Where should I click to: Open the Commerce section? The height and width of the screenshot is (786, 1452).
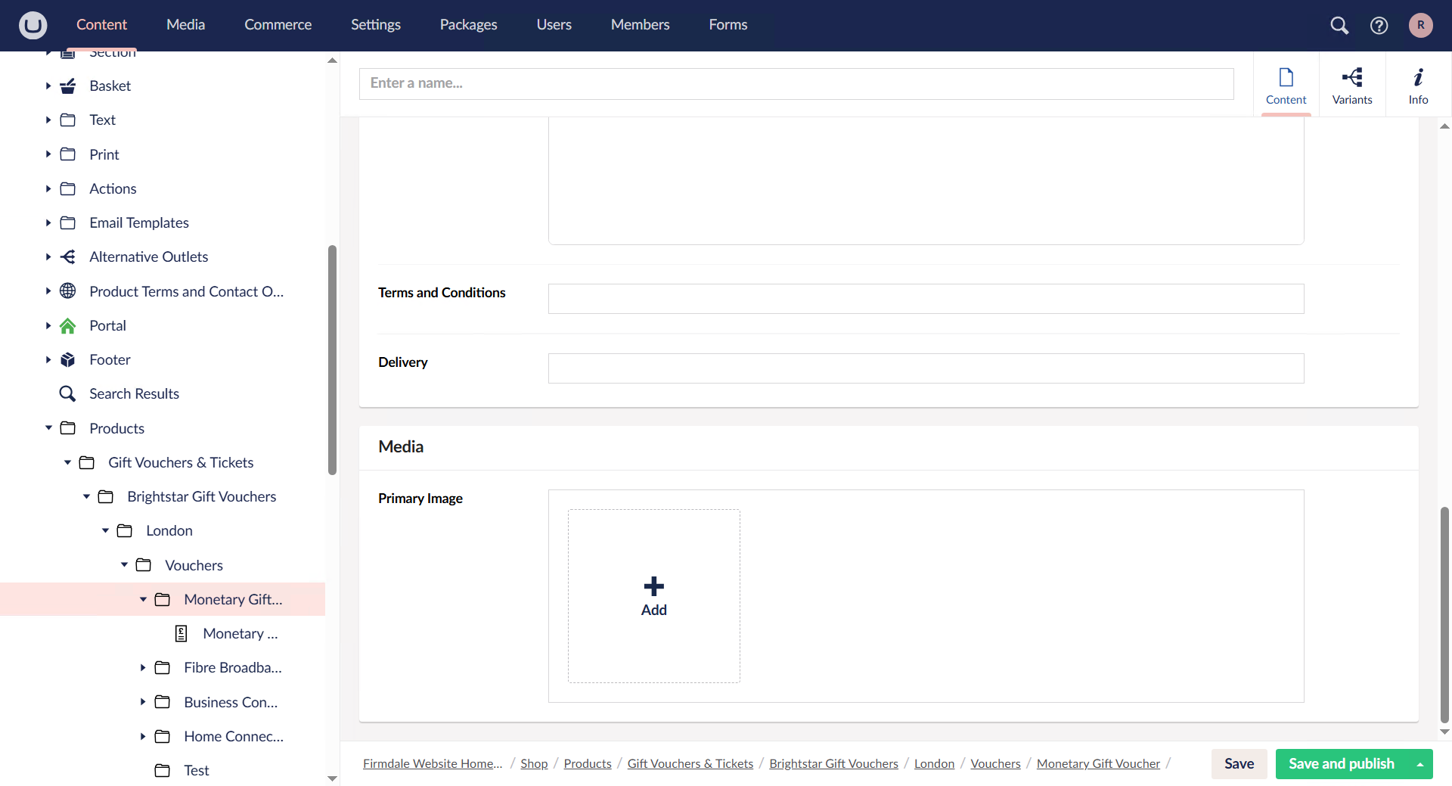[x=278, y=24]
